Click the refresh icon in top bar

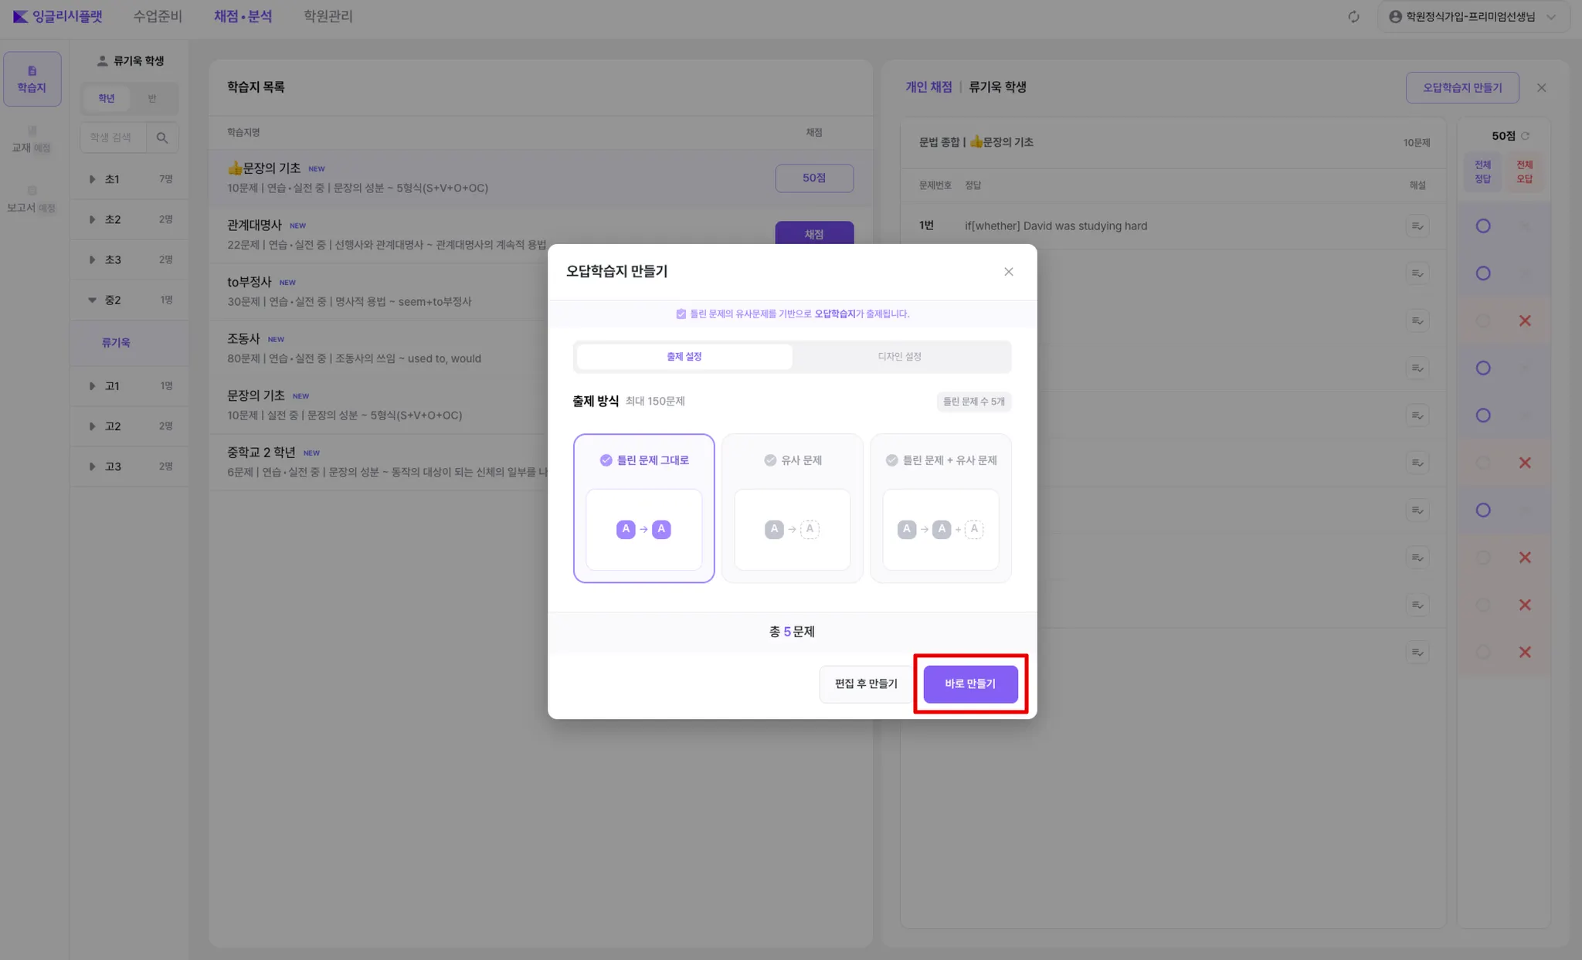pyautogui.click(x=1353, y=17)
